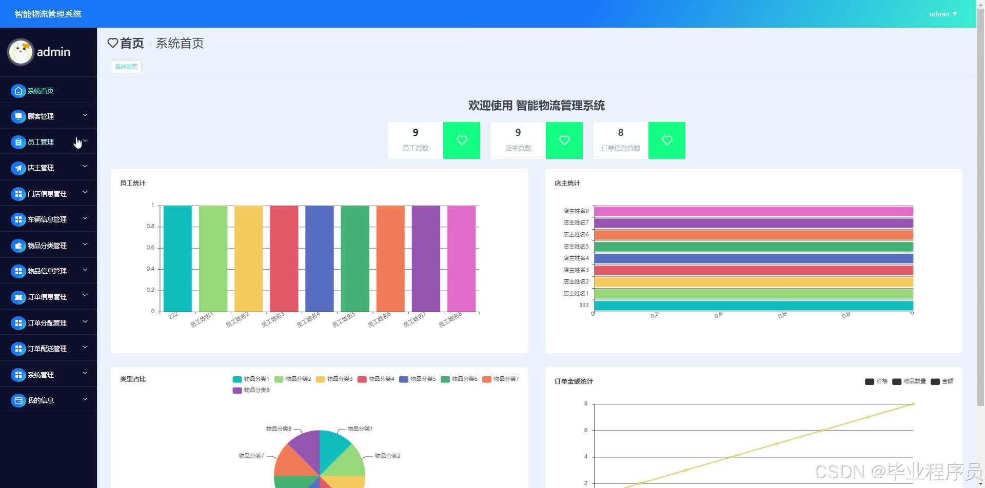Click the 物品信息管理 grid icon

coord(18,271)
